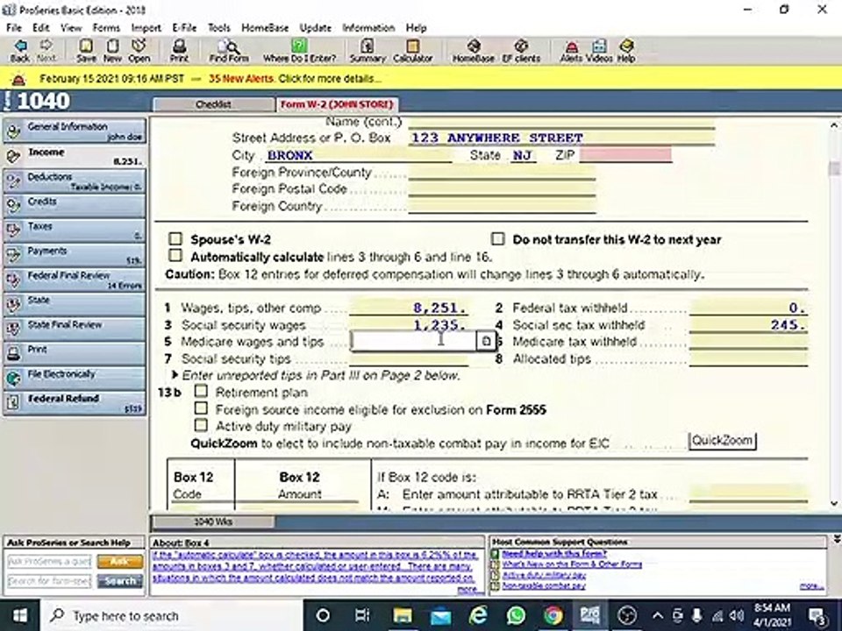Click the Help toolbar icon
Image resolution: width=842 pixels, height=631 pixels.
pos(626,51)
